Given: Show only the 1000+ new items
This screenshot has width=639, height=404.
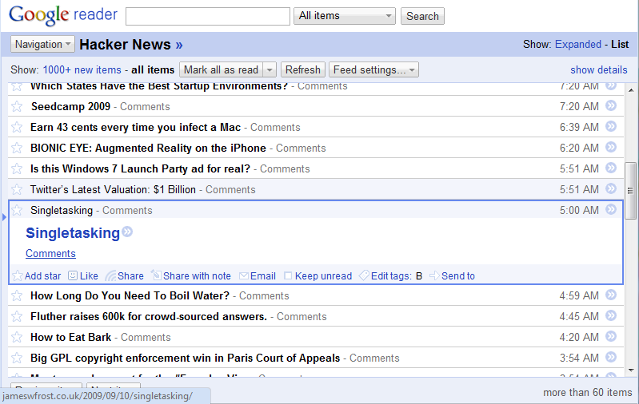Looking at the screenshot, I should 82,70.
